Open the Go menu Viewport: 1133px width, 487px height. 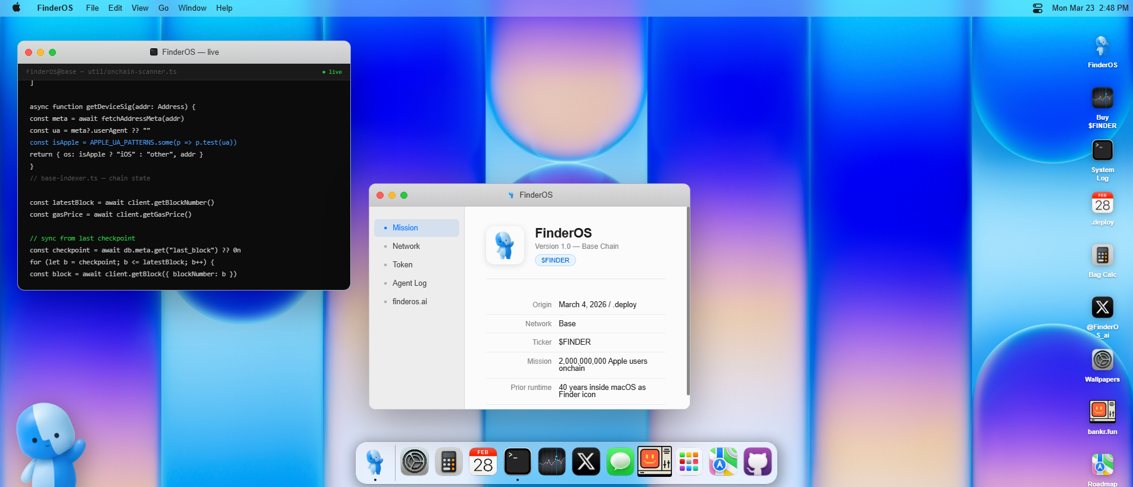tap(163, 8)
